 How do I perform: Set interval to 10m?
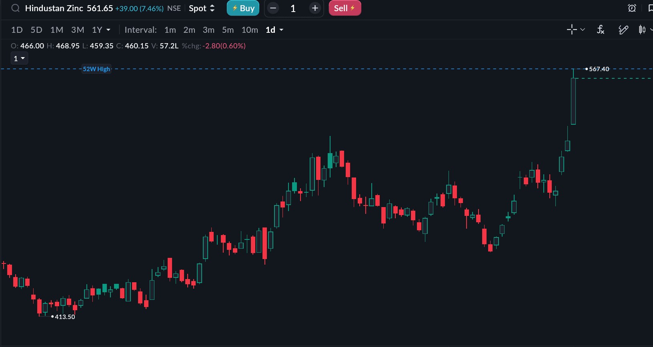coord(250,30)
